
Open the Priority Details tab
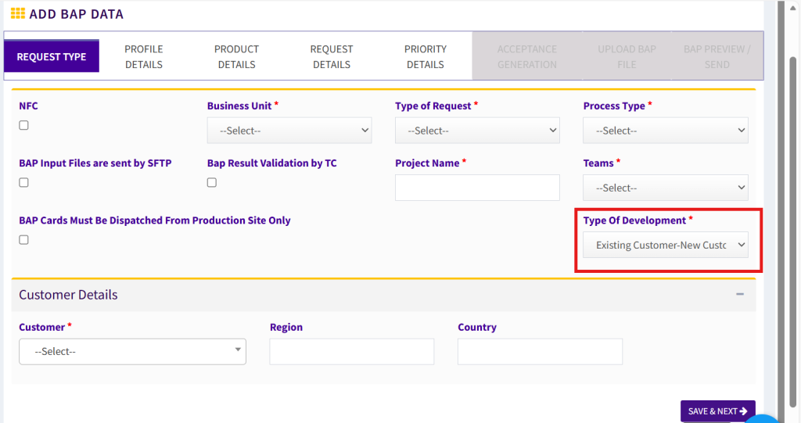[426, 56]
